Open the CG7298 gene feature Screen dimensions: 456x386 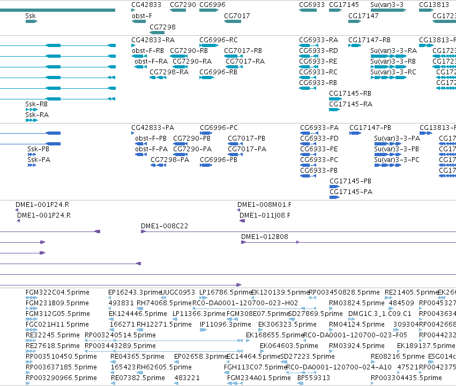[157, 33]
